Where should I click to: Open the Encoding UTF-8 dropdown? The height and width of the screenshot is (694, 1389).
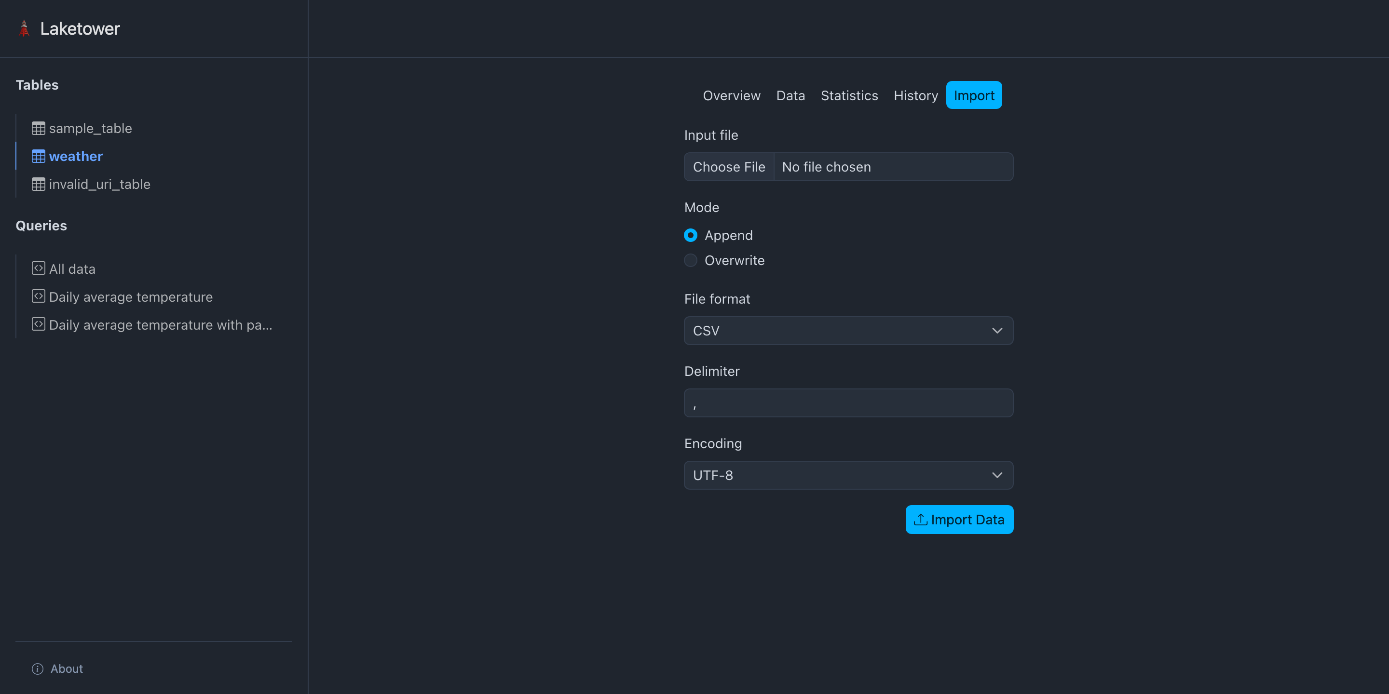click(x=848, y=475)
